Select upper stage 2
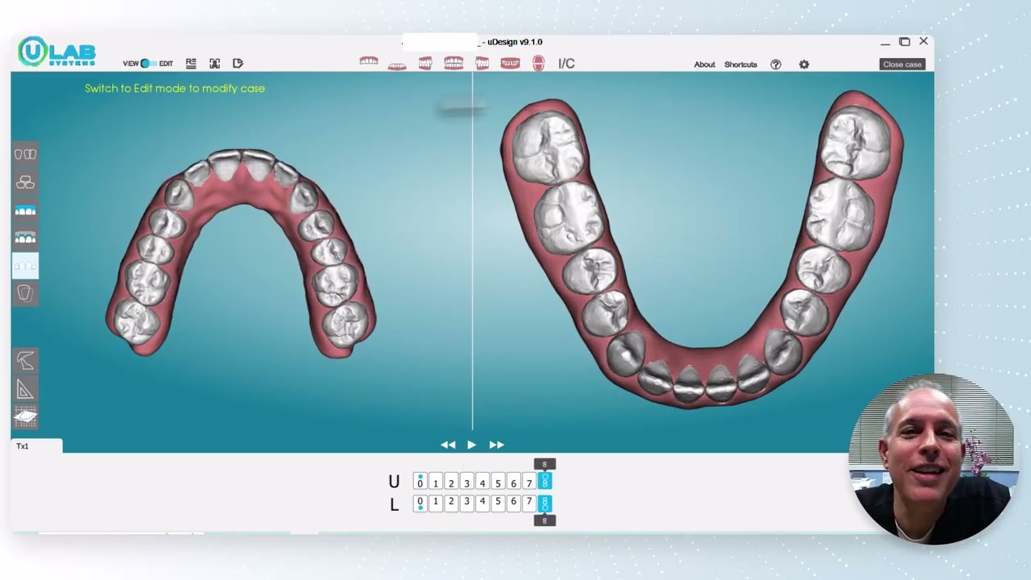 click(451, 482)
